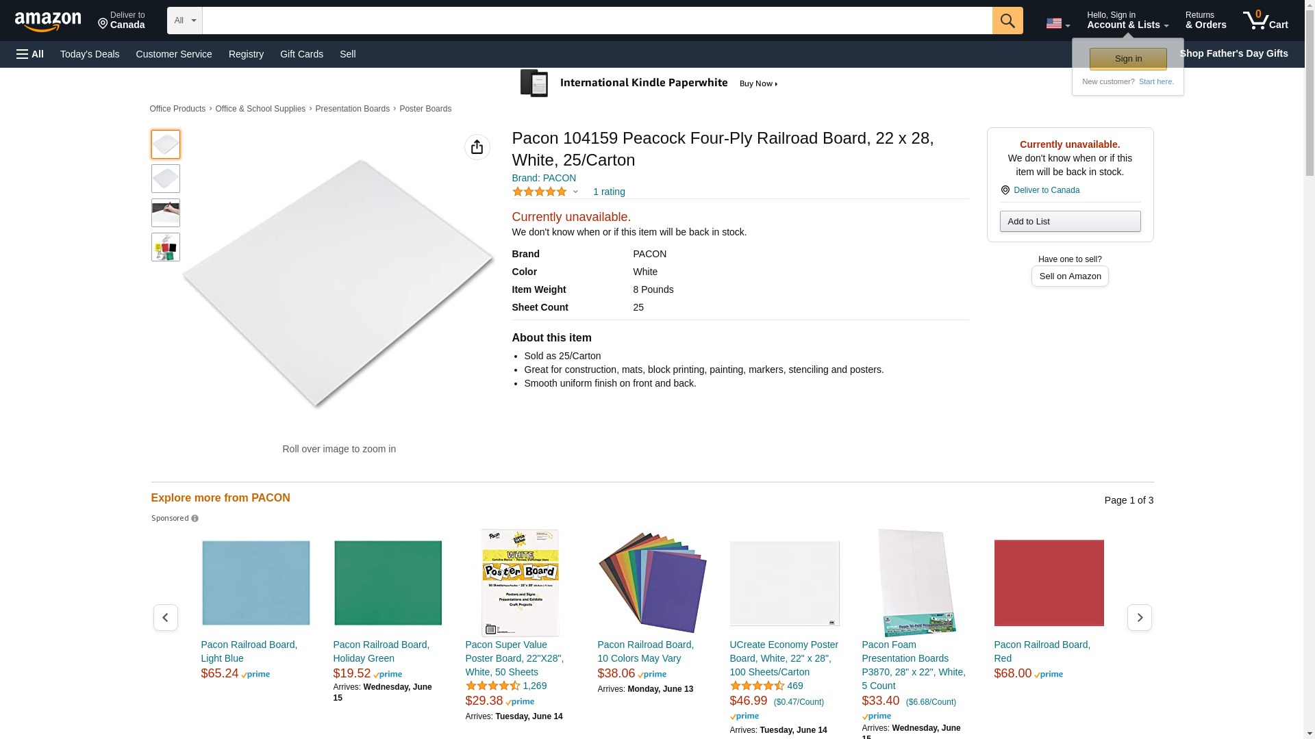Click the Add to List button
Screen dimensions: 1315x739
(x=1069, y=222)
